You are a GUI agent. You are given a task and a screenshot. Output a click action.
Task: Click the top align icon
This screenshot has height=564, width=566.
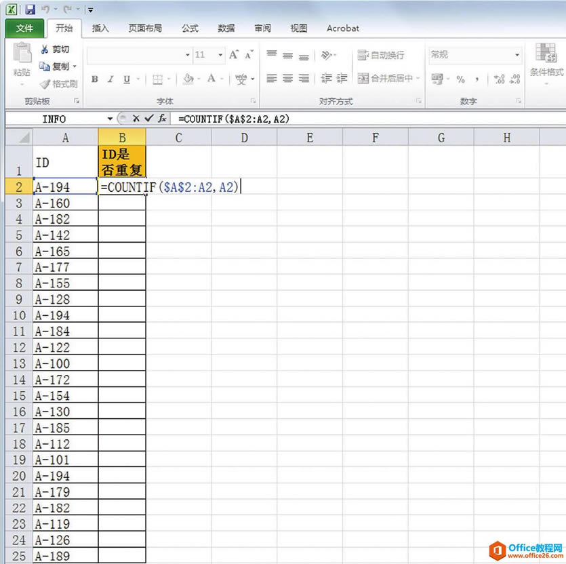coord(271,54)
